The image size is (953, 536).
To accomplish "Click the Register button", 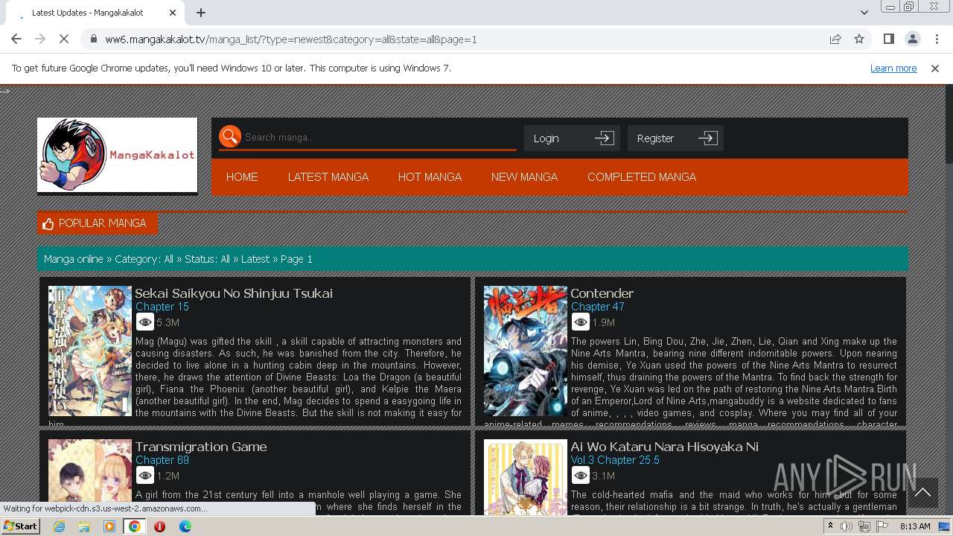I will (x=675, y=138).
